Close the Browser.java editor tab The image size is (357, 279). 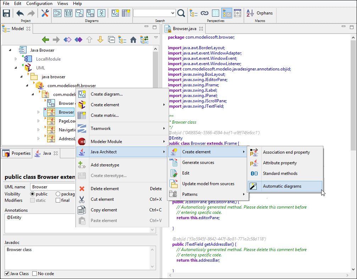tap(201, 29)
